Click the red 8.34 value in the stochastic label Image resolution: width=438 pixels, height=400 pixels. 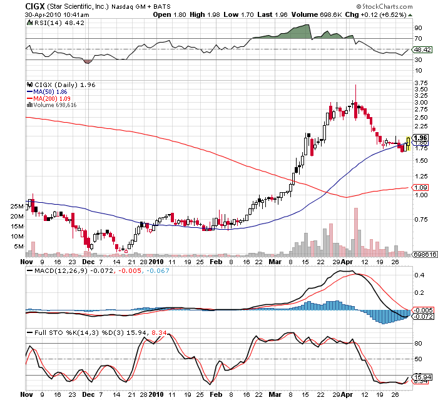[159, 332]
